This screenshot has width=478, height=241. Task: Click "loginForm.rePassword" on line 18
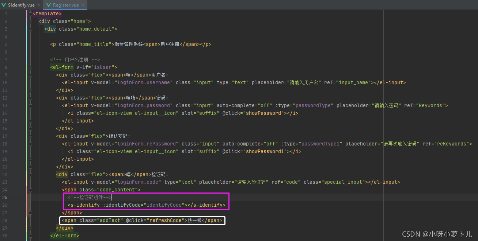click(147, 144)
